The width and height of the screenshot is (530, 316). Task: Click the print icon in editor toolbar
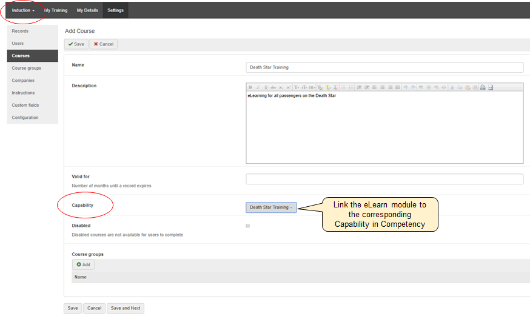(x=483, y=87)
